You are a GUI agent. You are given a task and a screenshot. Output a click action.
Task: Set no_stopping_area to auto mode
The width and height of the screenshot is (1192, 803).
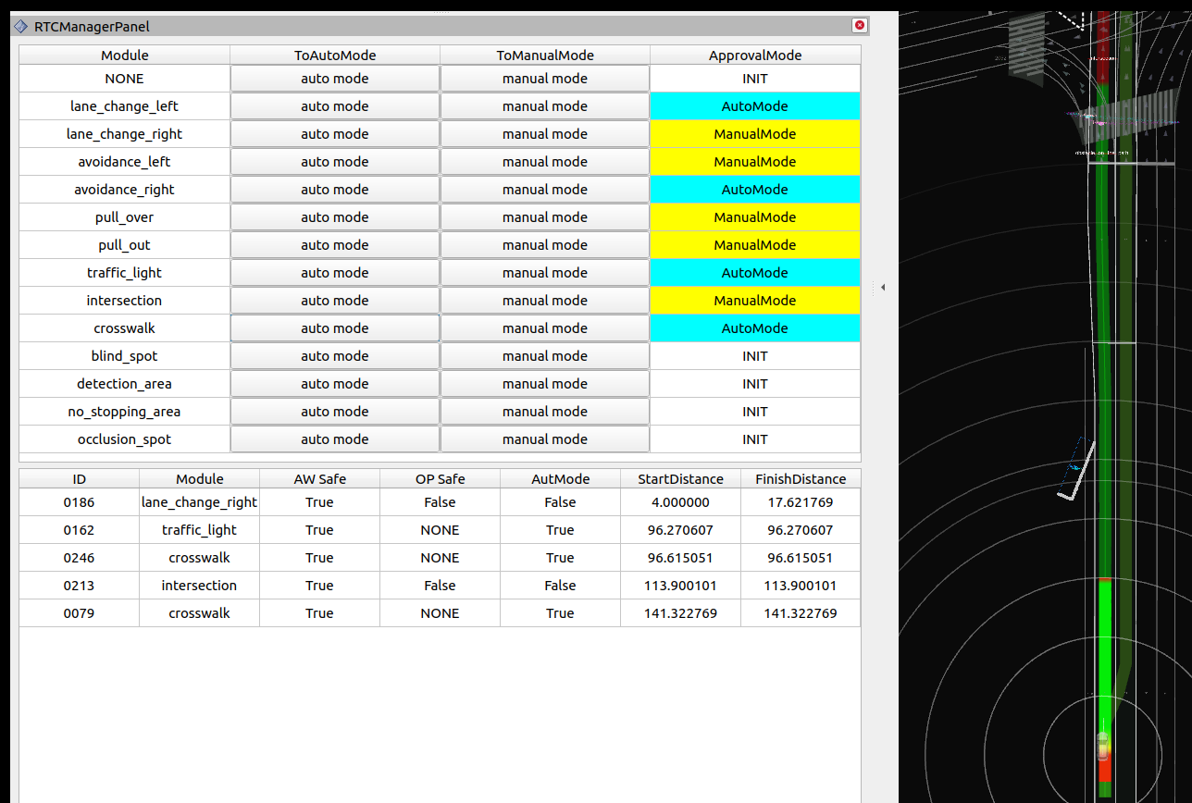click(x=335, y=411)
